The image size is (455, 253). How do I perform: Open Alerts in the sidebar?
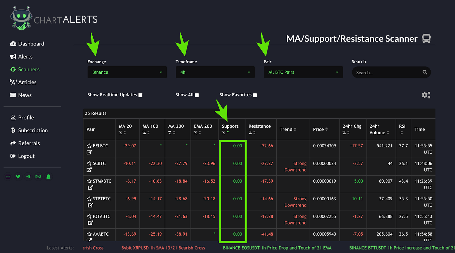tap(21, 57)
